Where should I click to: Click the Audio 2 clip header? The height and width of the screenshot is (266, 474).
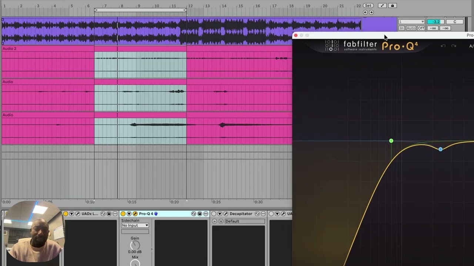point(147,48)
